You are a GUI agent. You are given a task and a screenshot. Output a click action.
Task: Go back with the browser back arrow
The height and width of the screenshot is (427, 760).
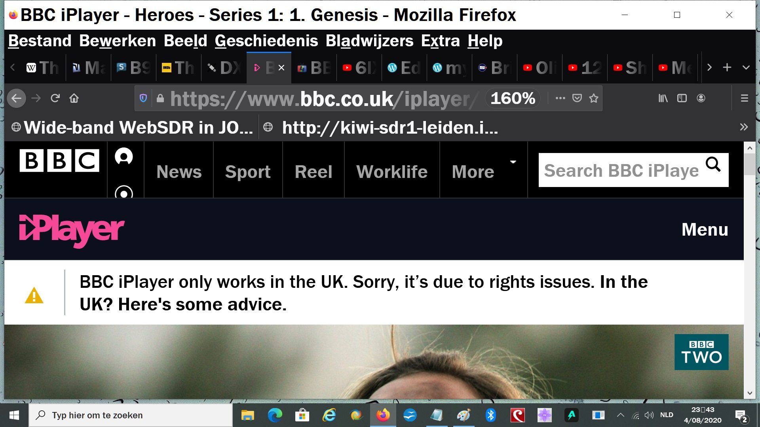coord(17,98)
